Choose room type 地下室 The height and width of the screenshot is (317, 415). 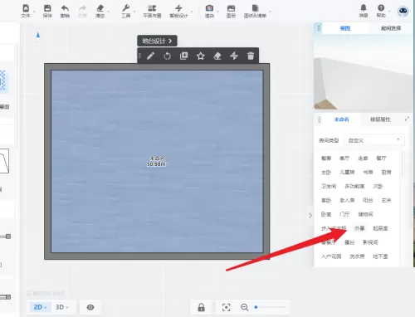[380, 256]
